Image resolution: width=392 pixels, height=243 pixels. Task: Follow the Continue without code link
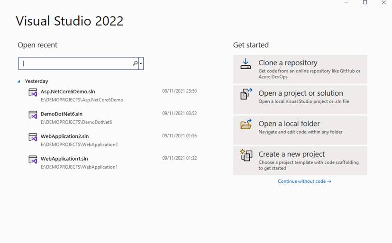pos(304,181)
